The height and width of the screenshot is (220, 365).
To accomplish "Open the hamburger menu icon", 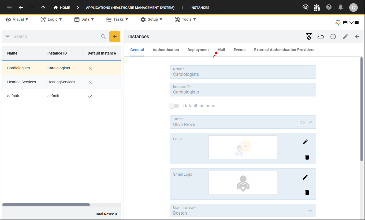I will click(9, 8).
